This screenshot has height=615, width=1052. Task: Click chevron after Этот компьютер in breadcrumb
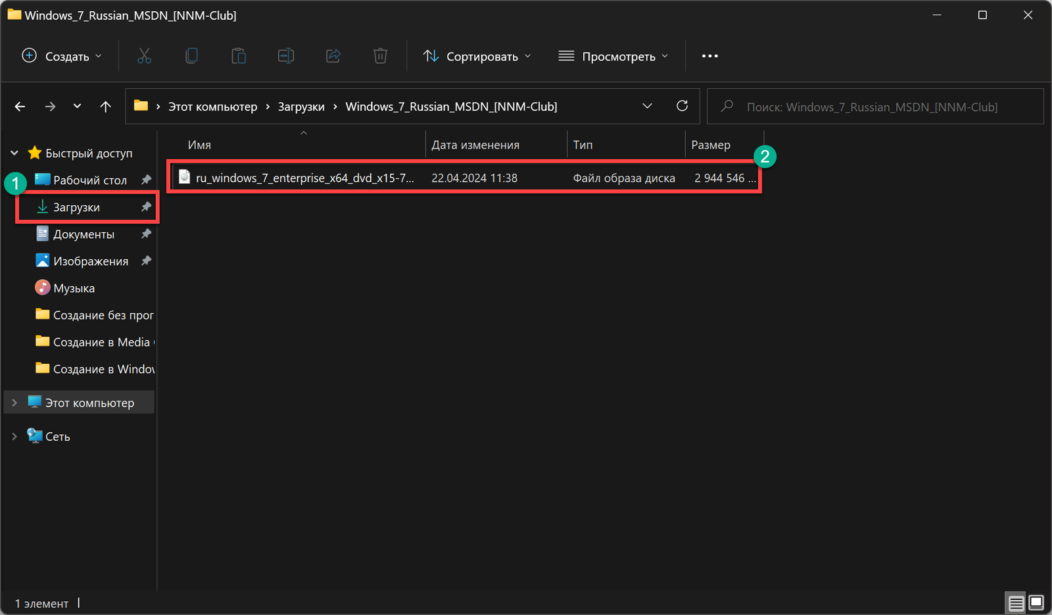tap(268, 107)
